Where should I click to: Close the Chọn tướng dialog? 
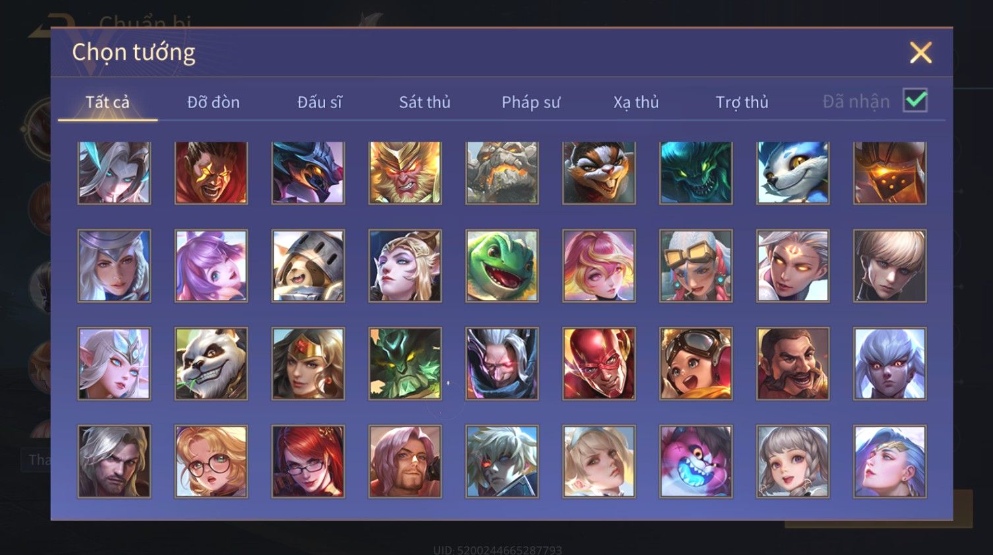pyautogui.click(x=920, y=52)
